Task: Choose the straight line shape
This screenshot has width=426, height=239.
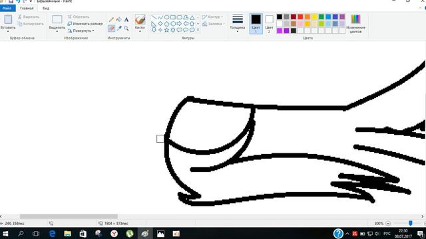Action: 154,17
